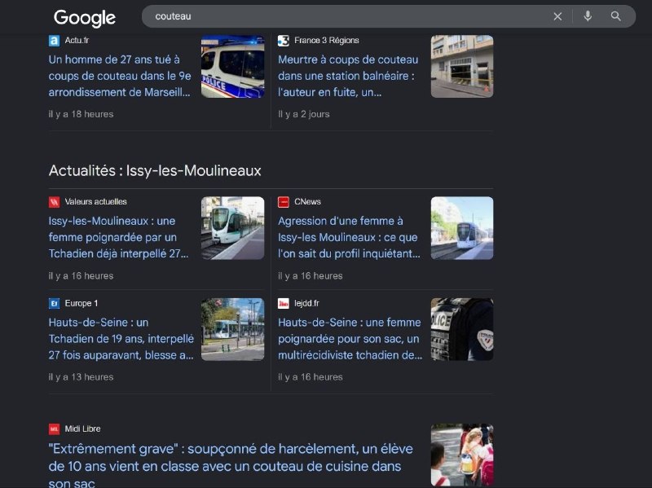Click the lejdd.fr article's 'il y a 16 heures' timestamp

[311, 377]
